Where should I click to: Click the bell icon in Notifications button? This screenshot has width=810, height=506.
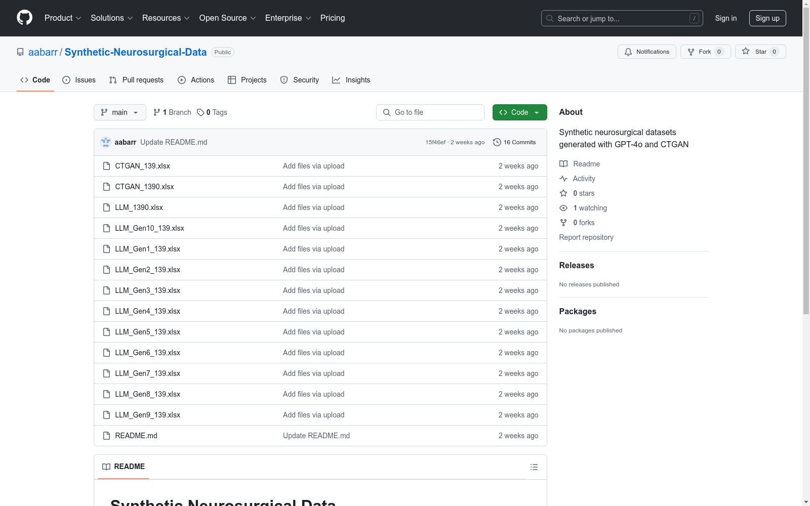coord(628,52)
